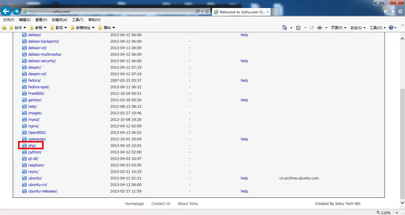This screenshot has height=215, width=405.
Task: Click the cn.archive.ubuntu.com text
Action: coord(299,178)
